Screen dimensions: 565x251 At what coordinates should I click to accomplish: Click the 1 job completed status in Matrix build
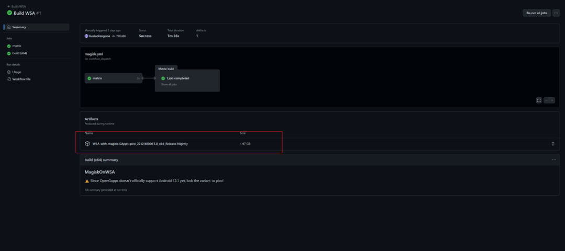coord(178,78)
